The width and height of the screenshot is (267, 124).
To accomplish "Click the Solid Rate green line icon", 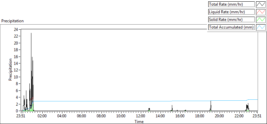I will click(261, 20).
